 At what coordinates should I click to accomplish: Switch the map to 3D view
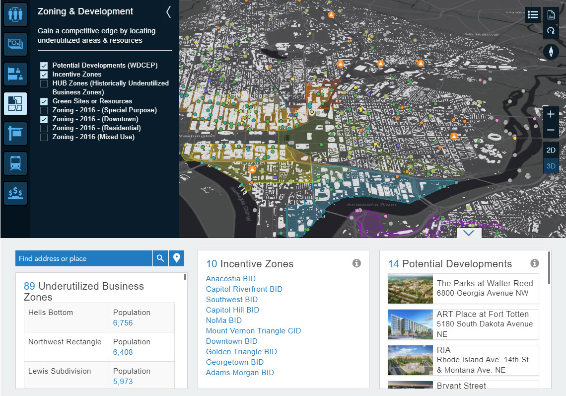tap(551, 166)
